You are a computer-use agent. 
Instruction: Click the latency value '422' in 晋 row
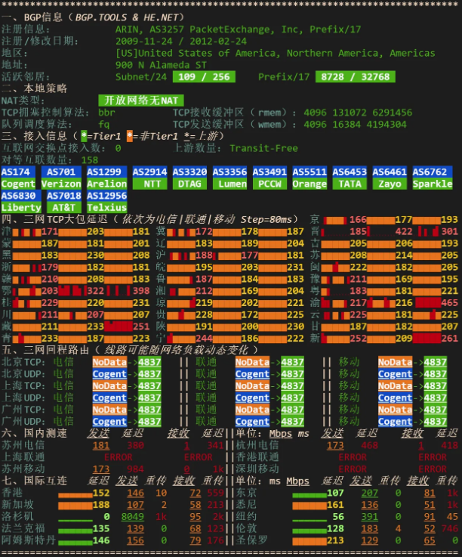point(404,231)
